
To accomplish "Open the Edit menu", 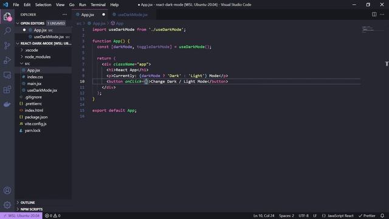I will (27, 5).
